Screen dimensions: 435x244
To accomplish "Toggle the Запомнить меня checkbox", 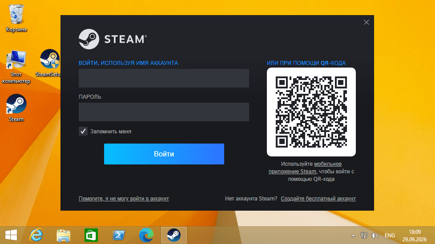I will (83, 131).
